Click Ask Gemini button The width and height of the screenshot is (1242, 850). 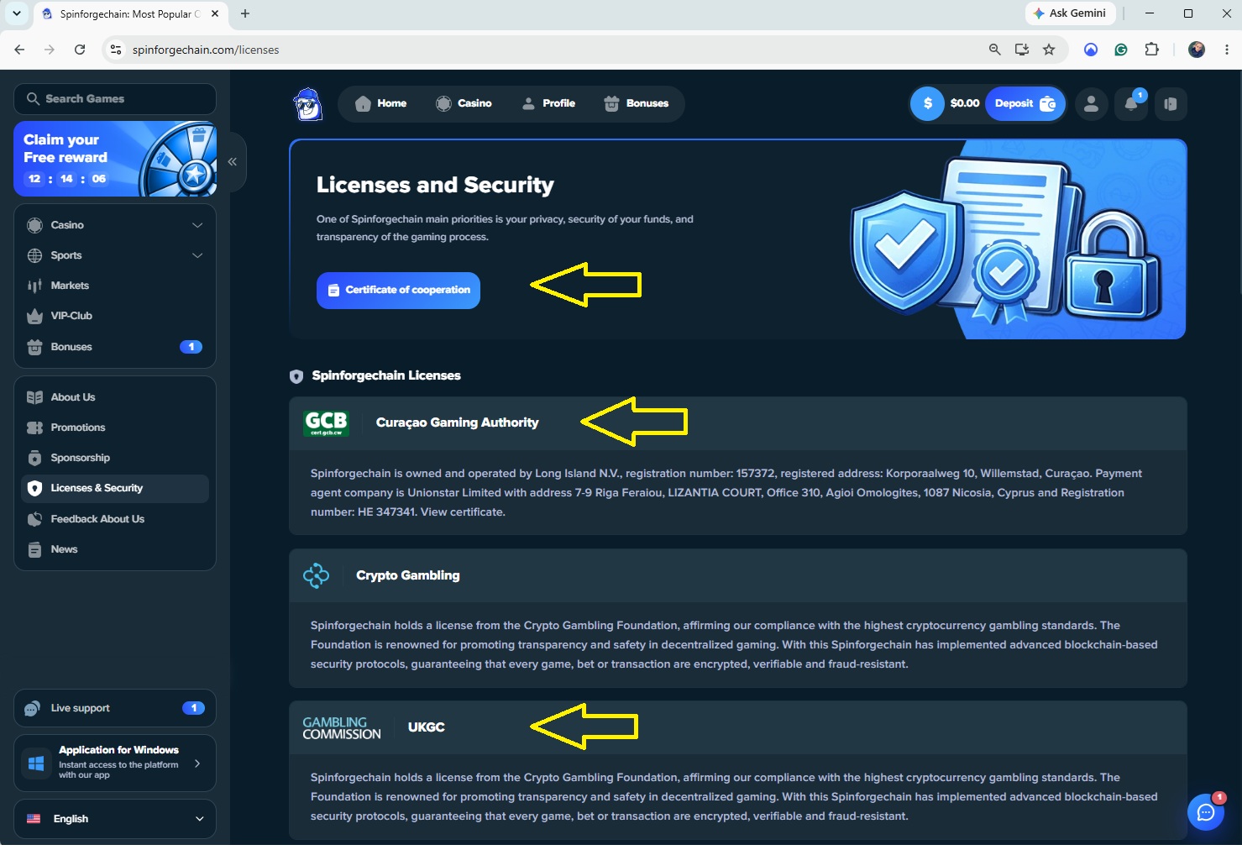(x=1071, y=13)
